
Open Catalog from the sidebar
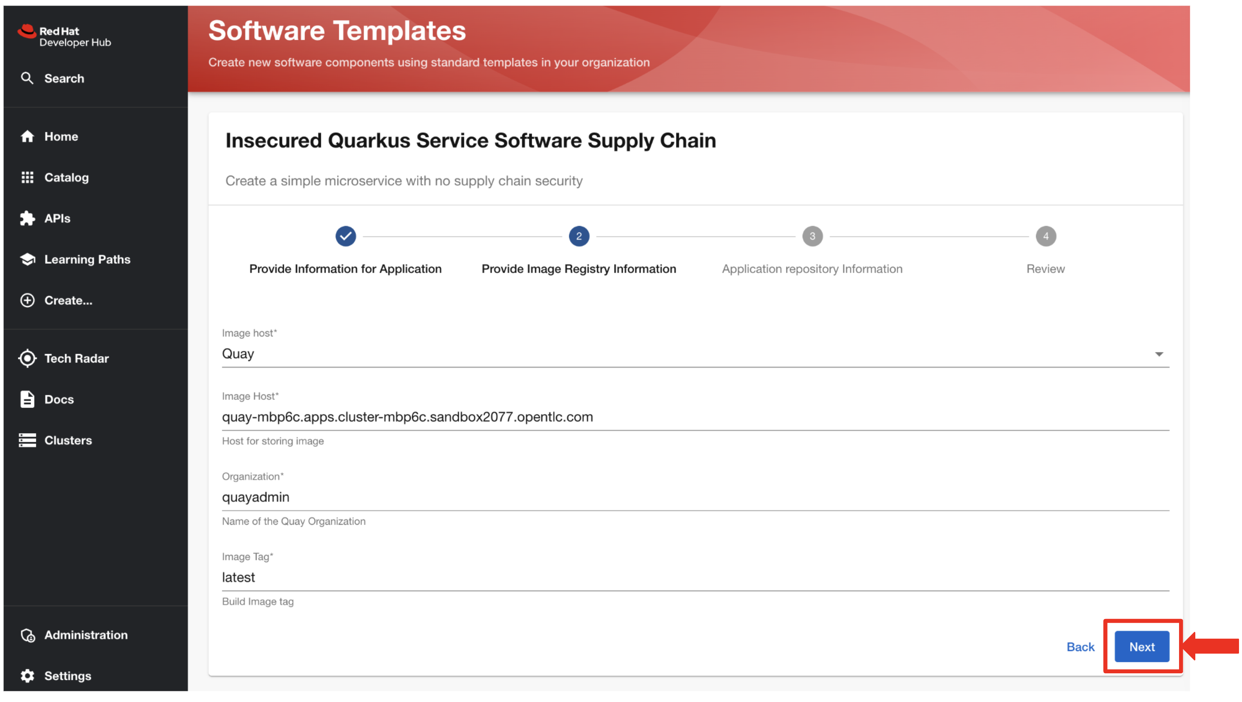point(96,178)
